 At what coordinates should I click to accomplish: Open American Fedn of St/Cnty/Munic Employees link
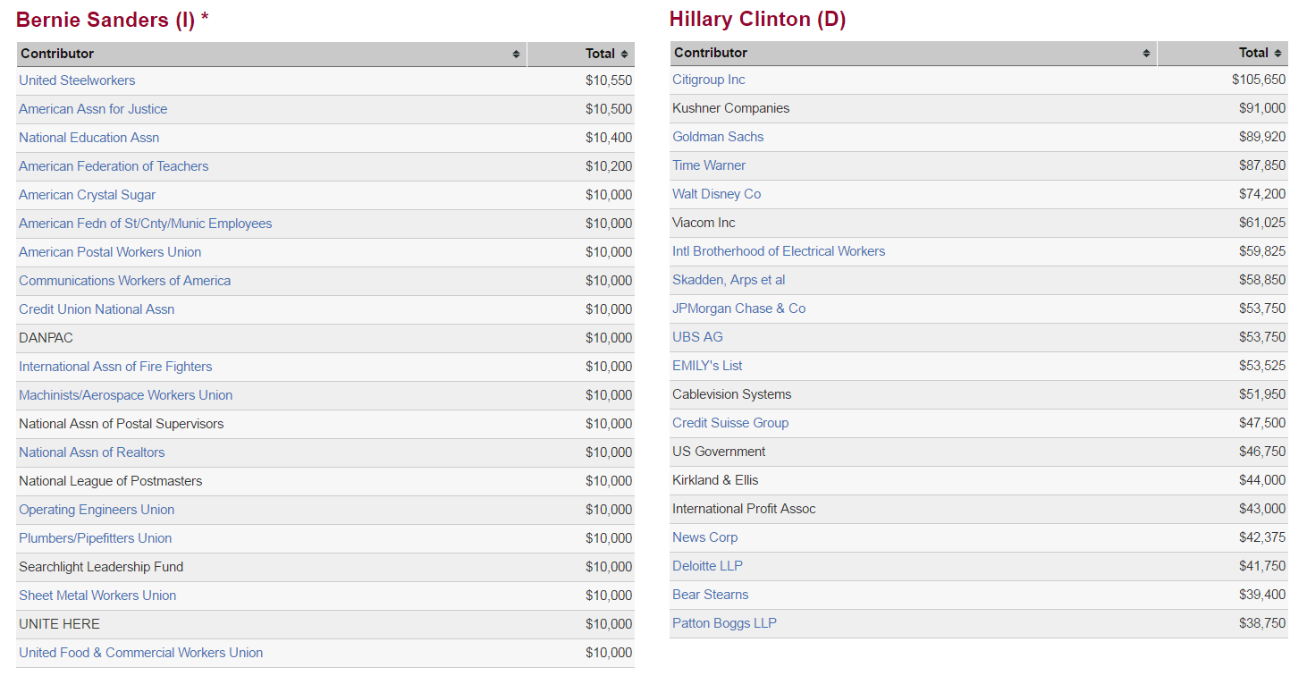coord(146,224)
